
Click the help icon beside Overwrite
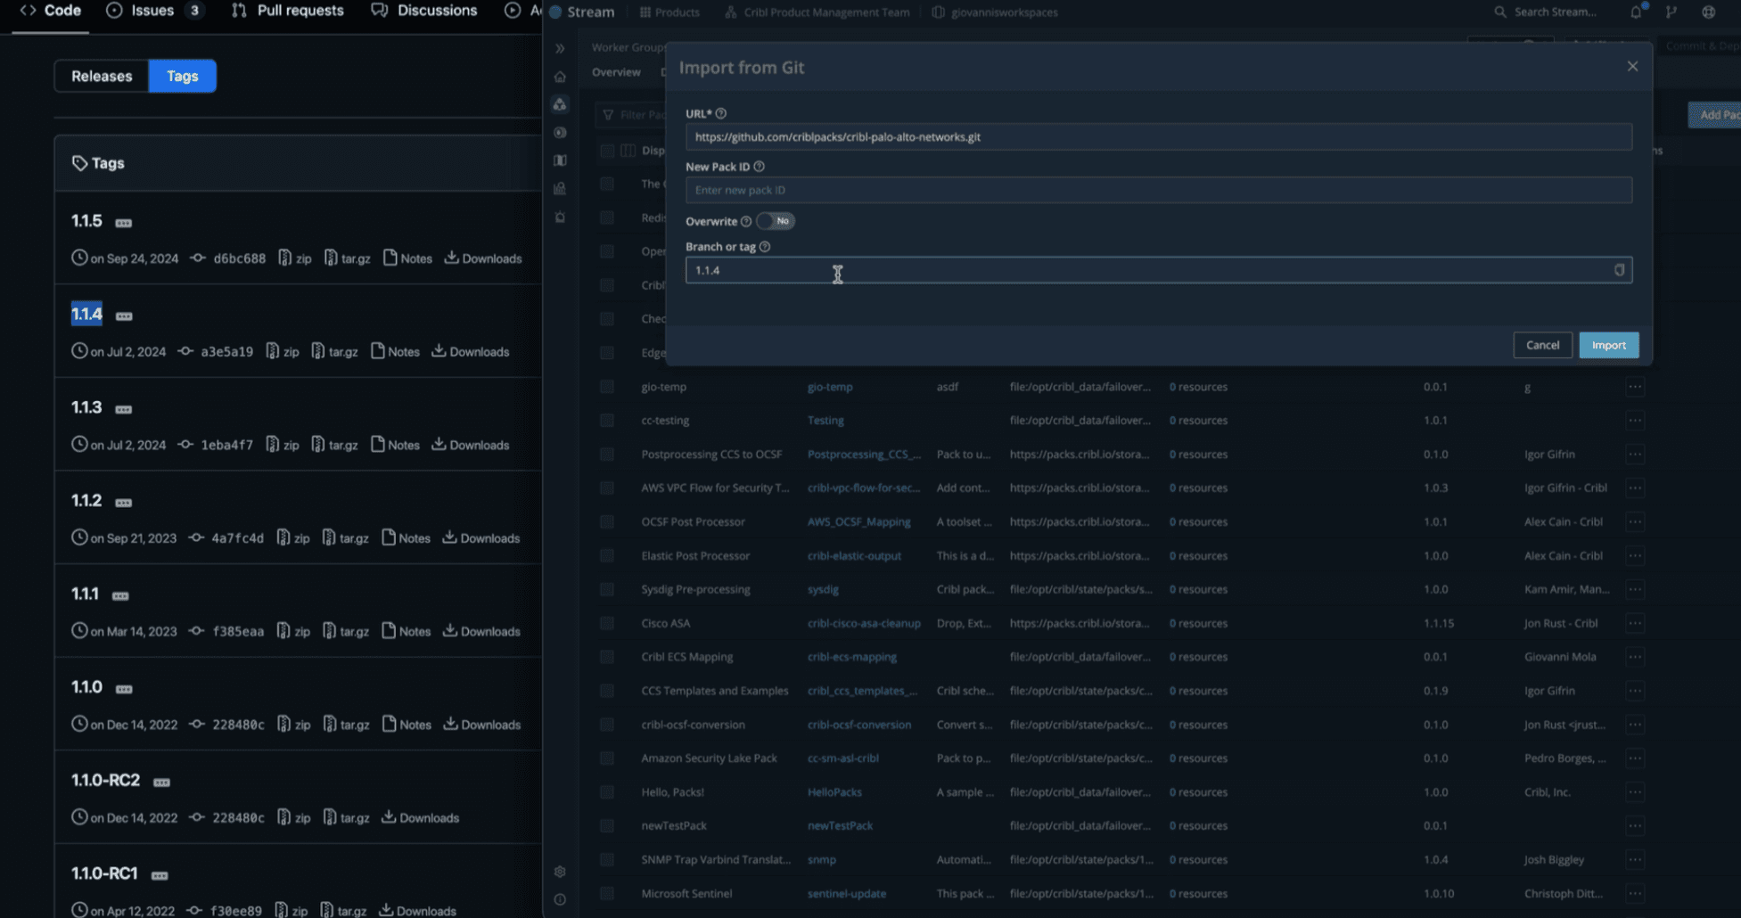pyautogui.click(x=746, y=221)
